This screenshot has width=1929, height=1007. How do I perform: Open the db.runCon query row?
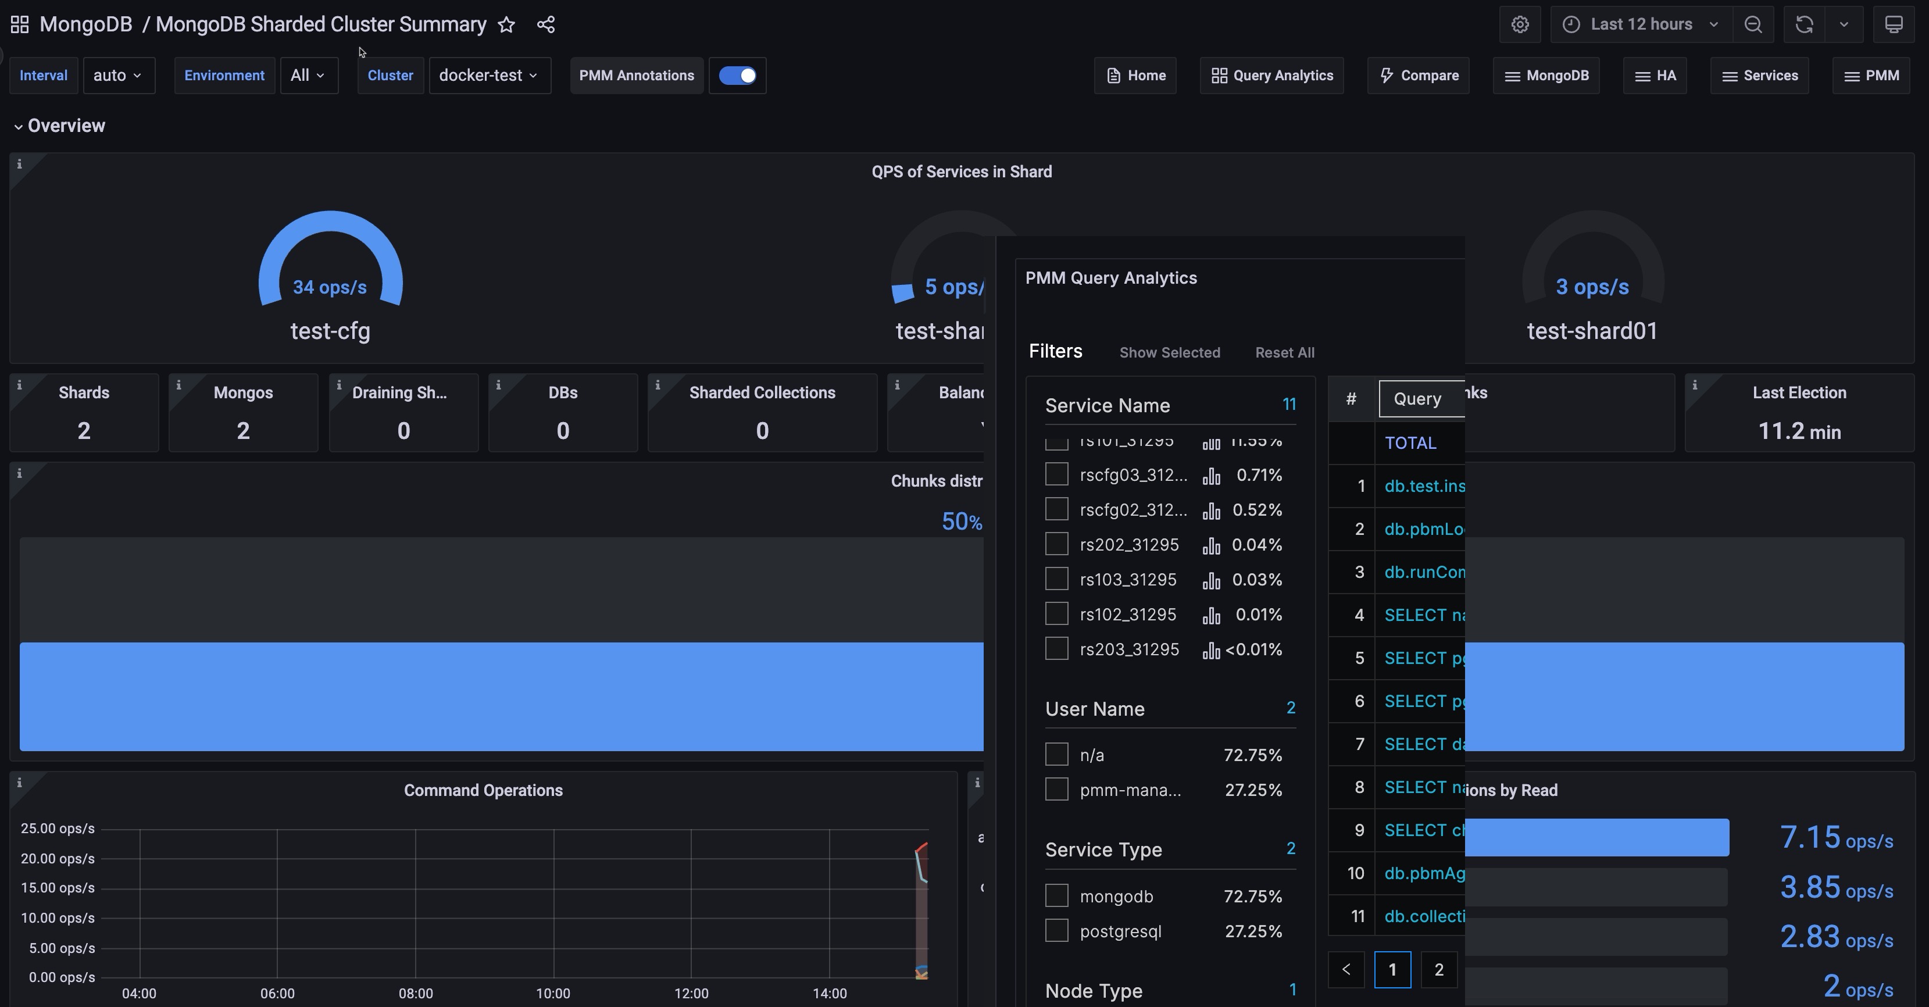(x=1396, y=572)
